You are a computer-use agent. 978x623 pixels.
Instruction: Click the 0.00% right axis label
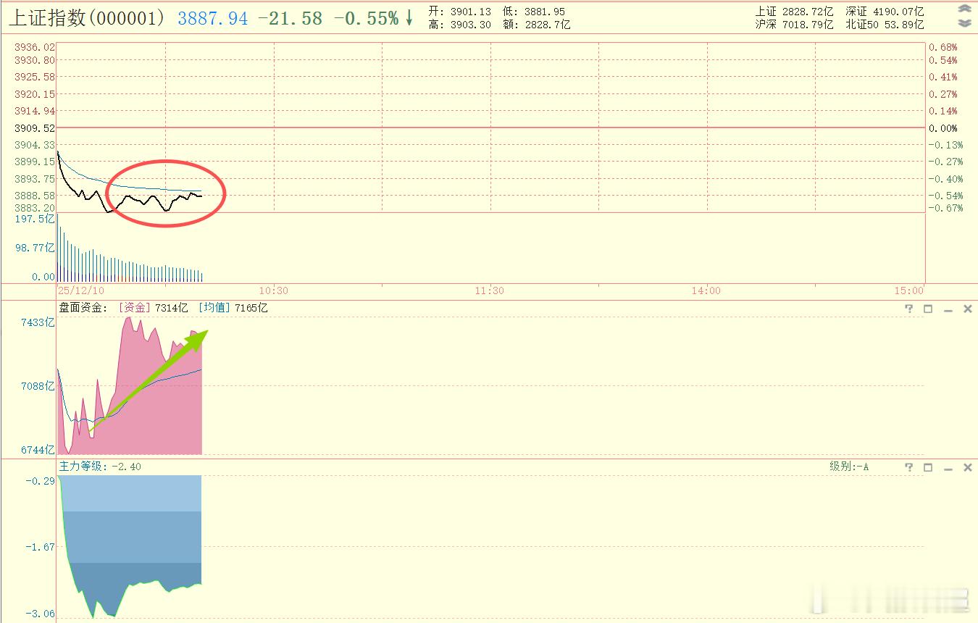coord(943,128)
